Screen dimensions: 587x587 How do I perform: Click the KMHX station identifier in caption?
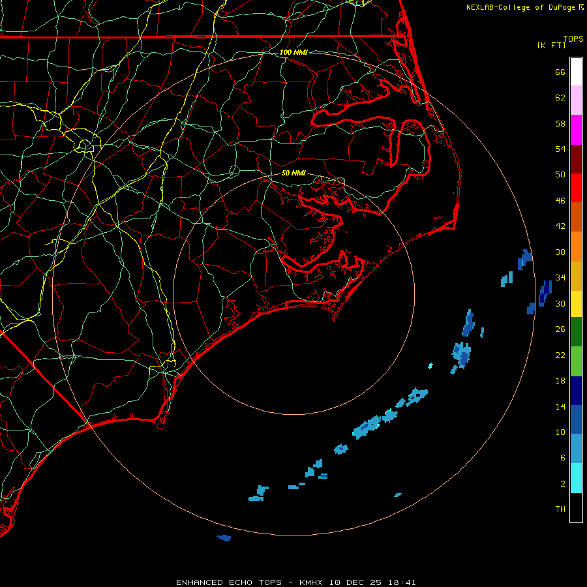312,582
